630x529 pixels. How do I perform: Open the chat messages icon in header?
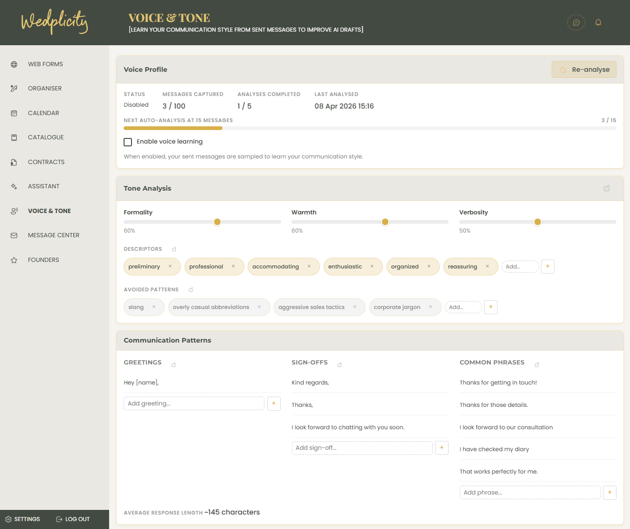pos(576,22)
